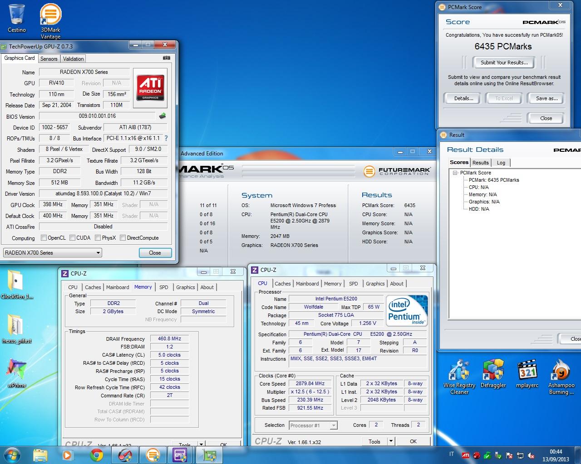Screen dimensions: 581x464
Task: Click the GPU name field RADEON X700 Series
Action: click(84, 72)
